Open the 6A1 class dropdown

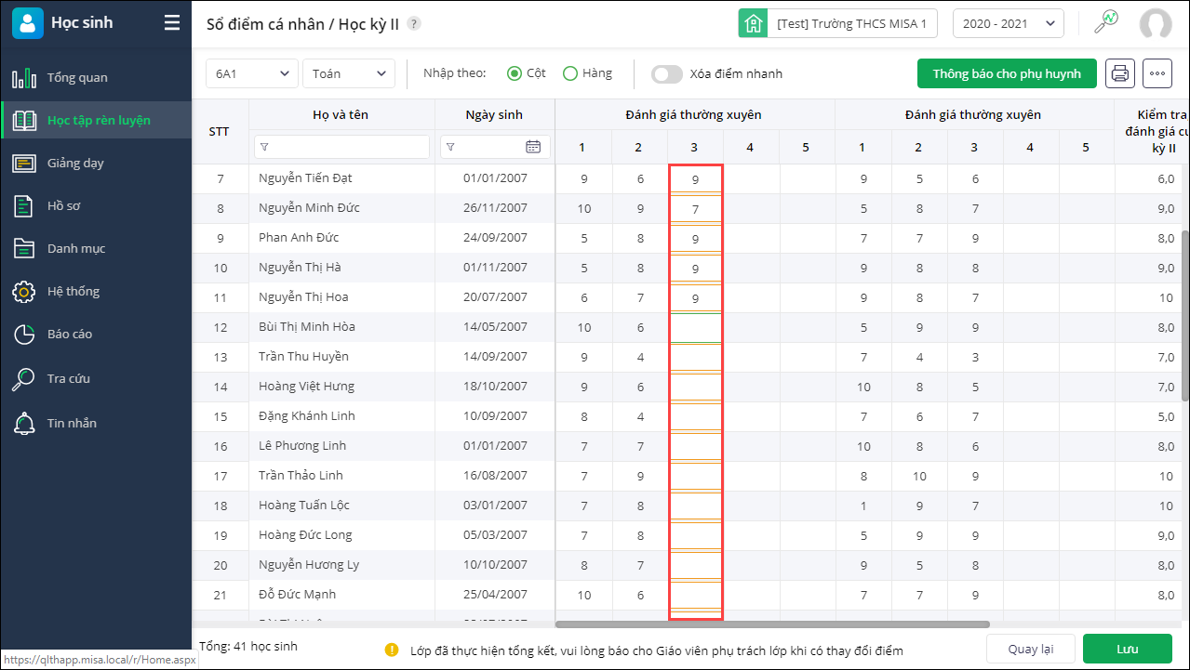251,73
